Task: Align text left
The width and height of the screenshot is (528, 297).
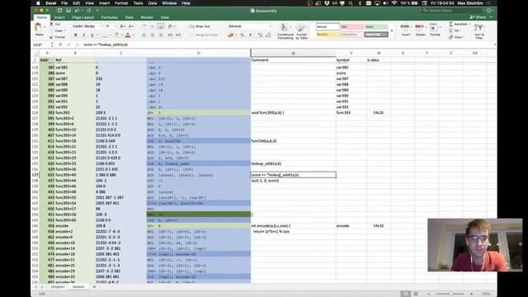Action: [x=144, y=35]
